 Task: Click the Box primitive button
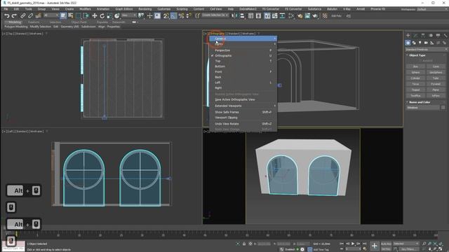(415, 66)
